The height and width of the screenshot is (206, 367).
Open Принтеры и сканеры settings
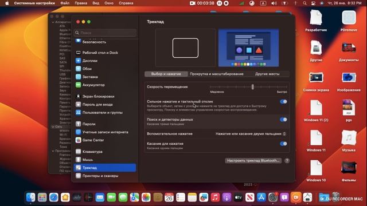[105, 176]
